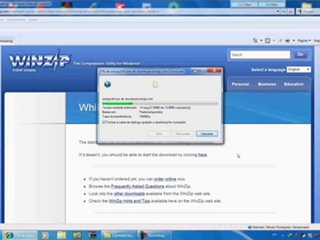Open the Ajuda menu
This screenshot has width=320, height=240.
point(33,20)
